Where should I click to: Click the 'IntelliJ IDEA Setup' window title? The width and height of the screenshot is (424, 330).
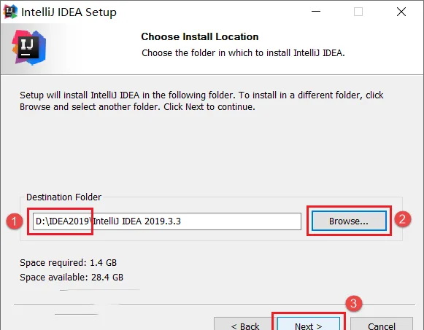tap(69, 12)
